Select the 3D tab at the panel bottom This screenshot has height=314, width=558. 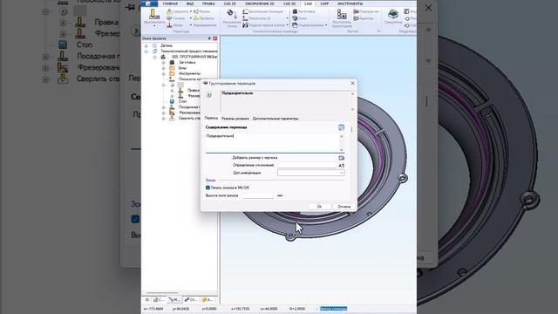point(147,300)
